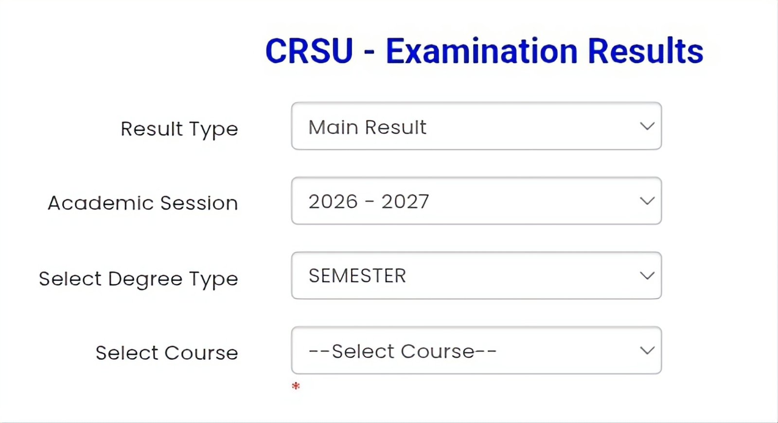Click the chevron arrow beside 2026 - 2027
Image resolution: width=778 pixels, height=423 pixels.
[x=647, y=201]
